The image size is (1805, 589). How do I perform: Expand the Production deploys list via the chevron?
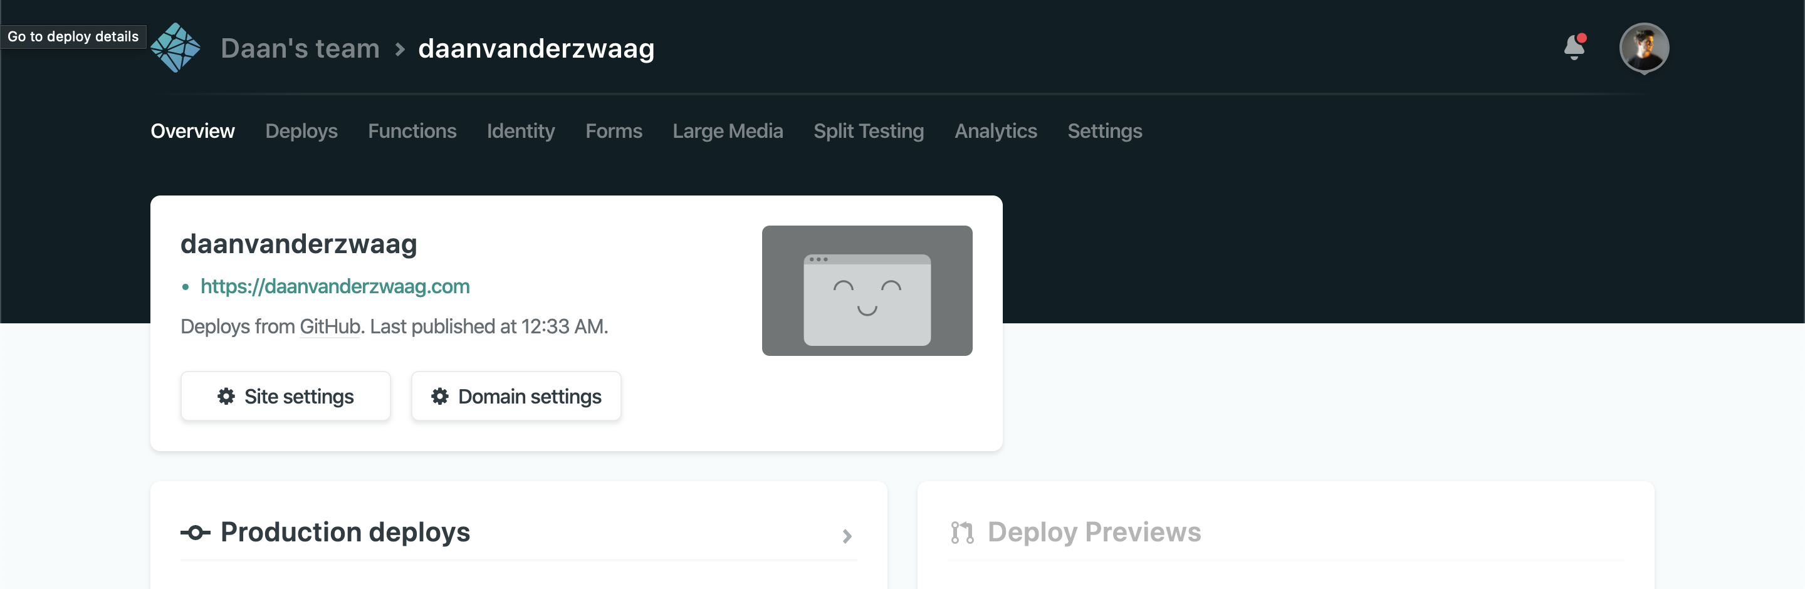click(849, 536)
